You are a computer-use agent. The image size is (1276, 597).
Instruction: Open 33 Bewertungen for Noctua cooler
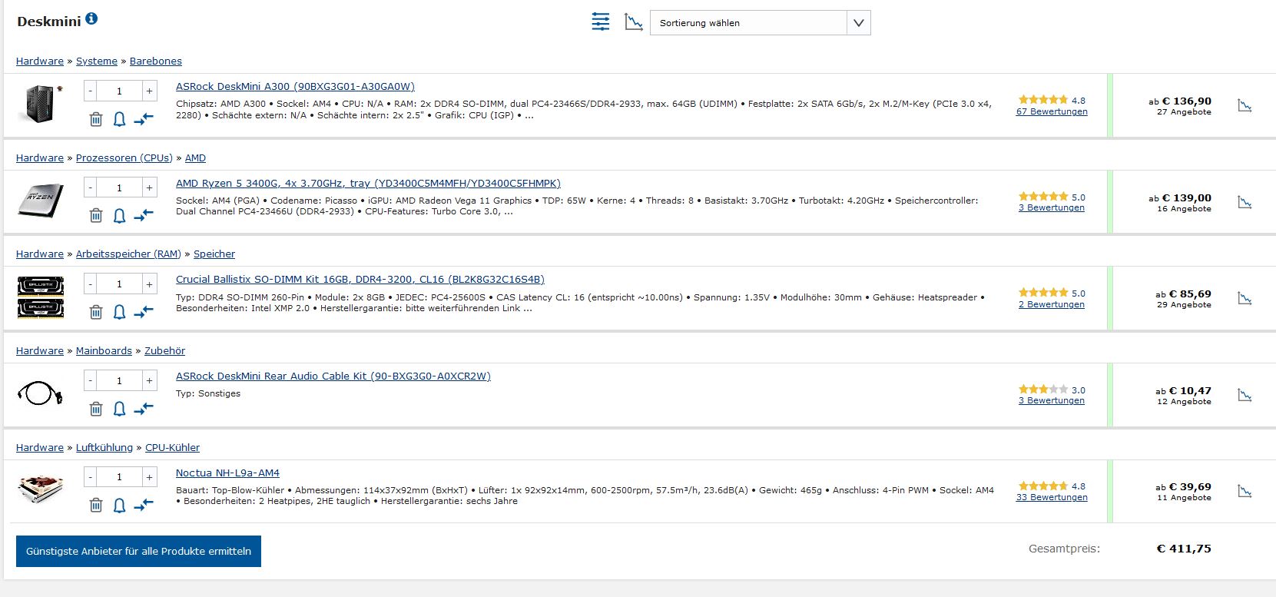pyautogui.click(x=1052, y=497)
